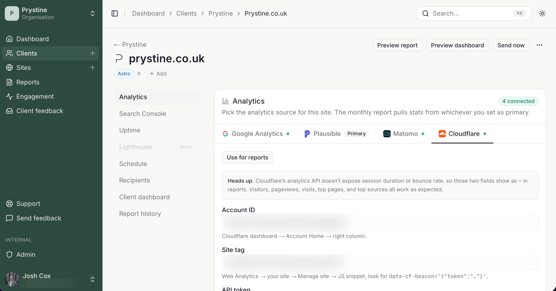Viewport: 556px width, 291px height.
Task: Select the Plausible tab
Action: [336, 134]
